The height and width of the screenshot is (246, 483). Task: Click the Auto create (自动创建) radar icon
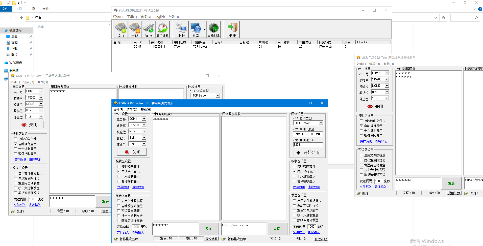(213, 30)
